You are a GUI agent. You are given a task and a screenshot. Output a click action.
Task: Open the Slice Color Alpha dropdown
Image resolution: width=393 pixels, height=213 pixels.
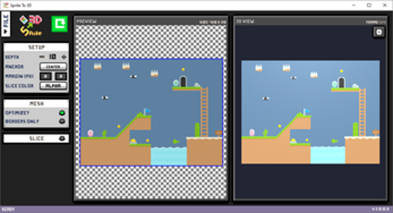pos(53,86)
